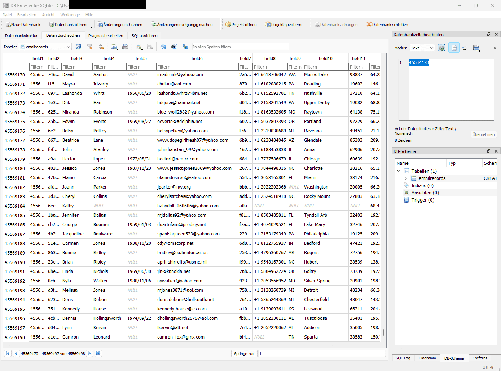
Task: Open find with the binoculars icon
Action: [173, 47]
